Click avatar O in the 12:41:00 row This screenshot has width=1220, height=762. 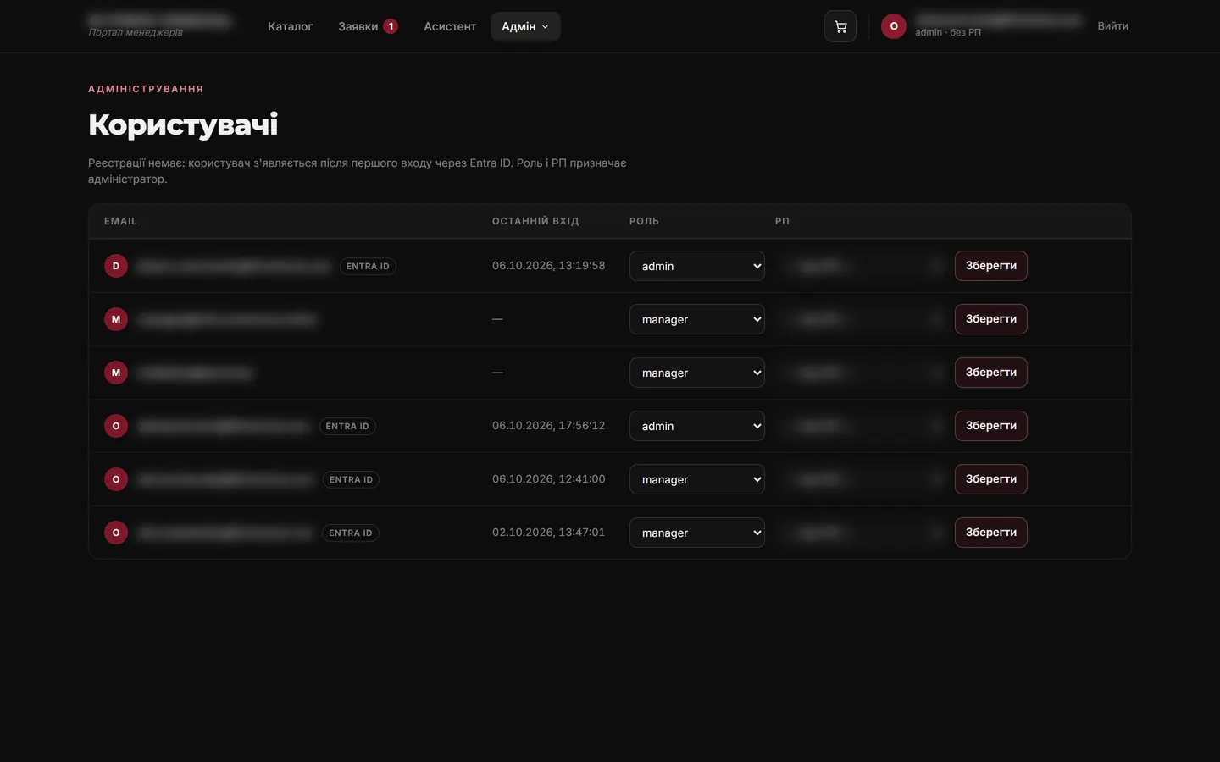116,479
